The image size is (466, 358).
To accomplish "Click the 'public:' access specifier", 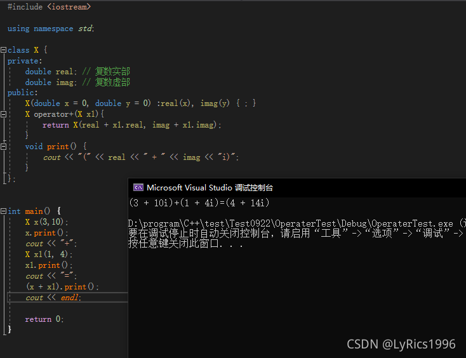I will click(23, 93).
